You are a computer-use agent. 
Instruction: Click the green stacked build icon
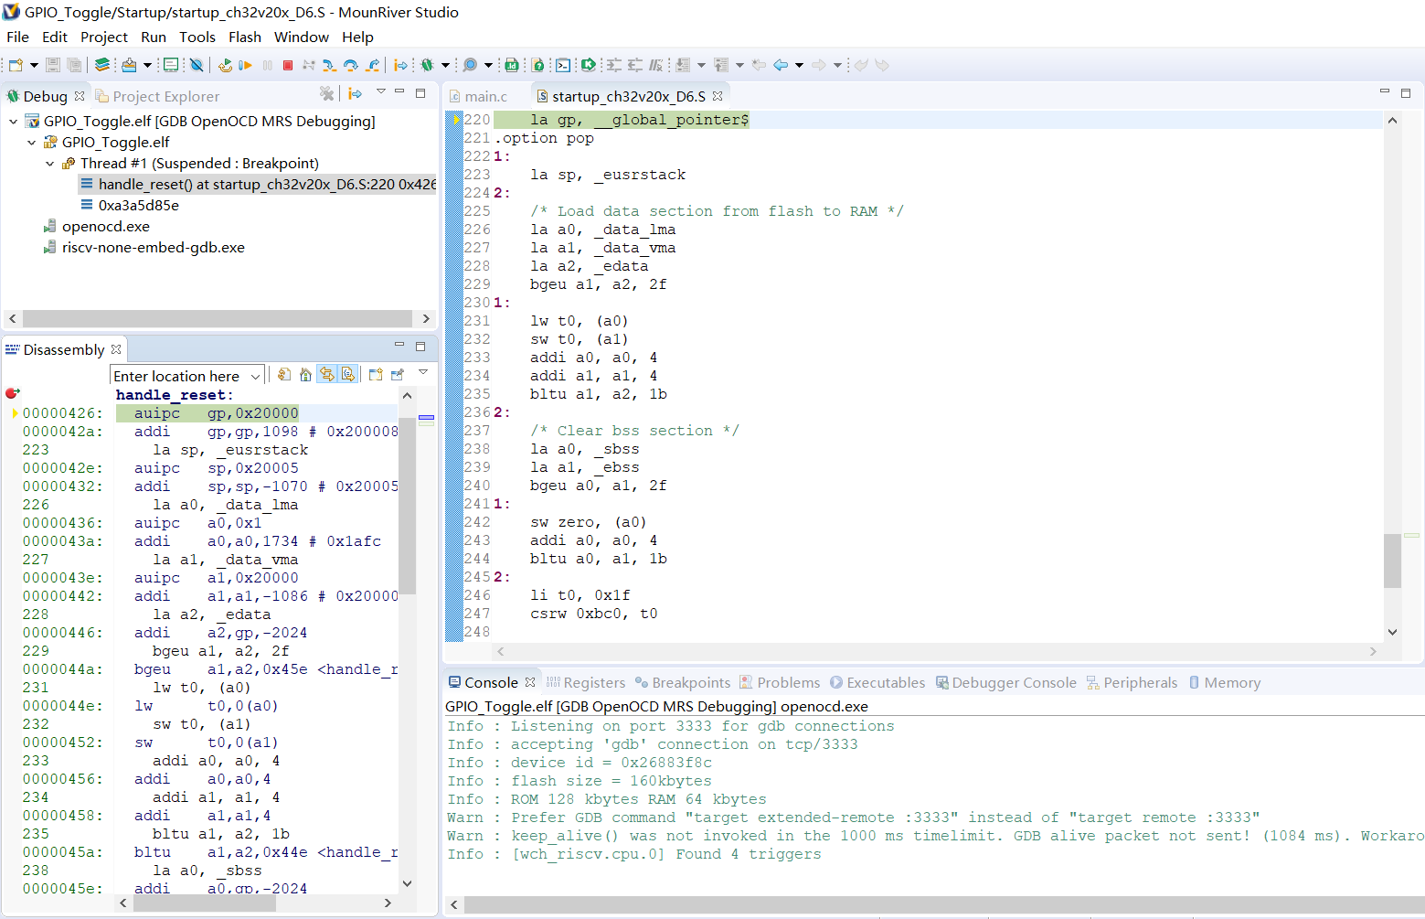[x=102, y=65]
